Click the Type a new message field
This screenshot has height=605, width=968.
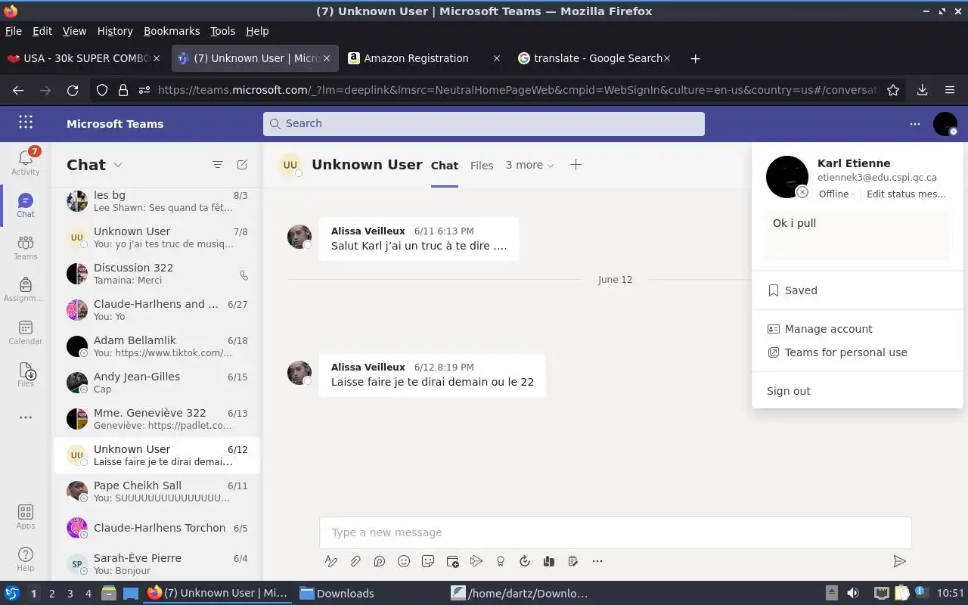(615, 532)
